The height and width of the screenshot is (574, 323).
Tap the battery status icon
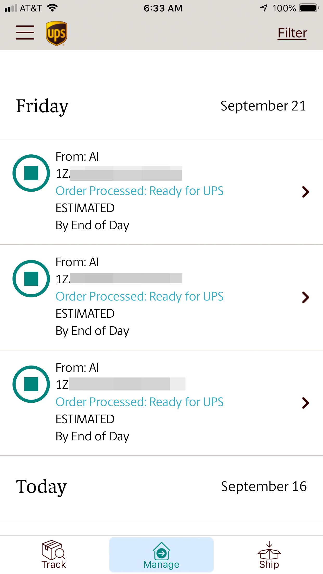click(x=309, y=8)
